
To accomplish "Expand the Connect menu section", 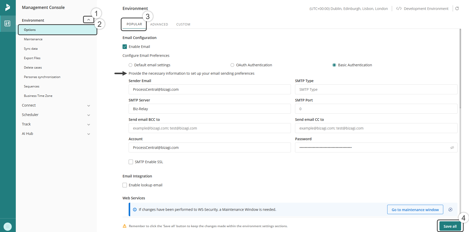I will (88, 106).
